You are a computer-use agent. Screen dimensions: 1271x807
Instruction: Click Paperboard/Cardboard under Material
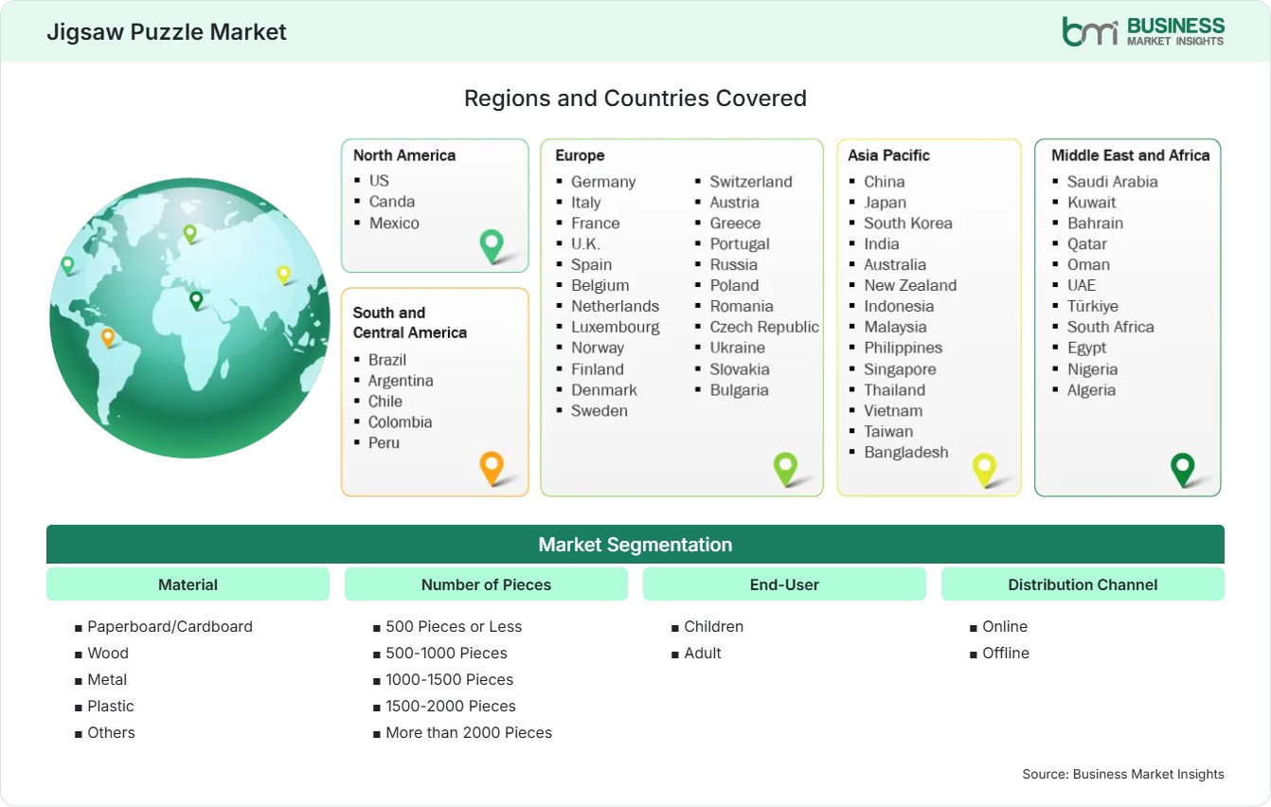point(170,626)
